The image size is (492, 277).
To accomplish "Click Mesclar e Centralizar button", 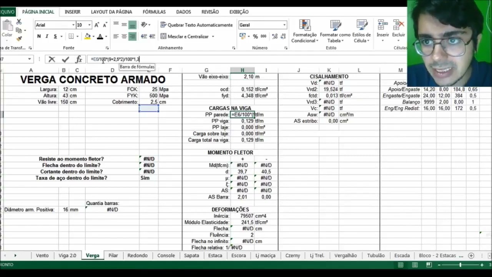I will coord(184,37).
